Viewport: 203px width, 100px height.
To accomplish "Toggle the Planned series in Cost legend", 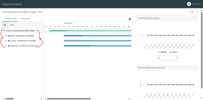I will (162, 52).
